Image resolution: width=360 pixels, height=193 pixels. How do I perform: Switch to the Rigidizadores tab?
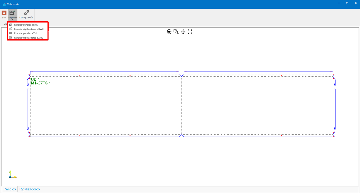tap(30, 189)
